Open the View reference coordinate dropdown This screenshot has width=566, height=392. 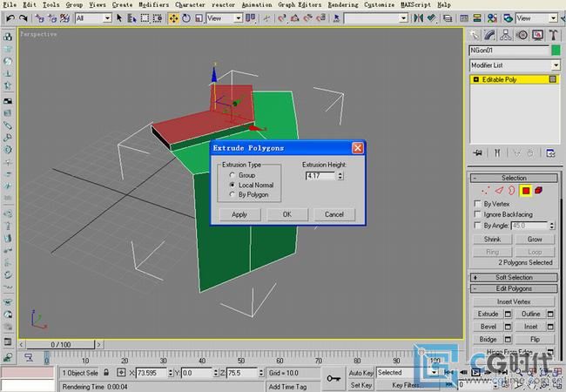pos(238,18)
